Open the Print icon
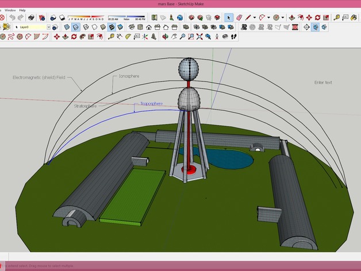361x271 pixels. pos(32,18)
